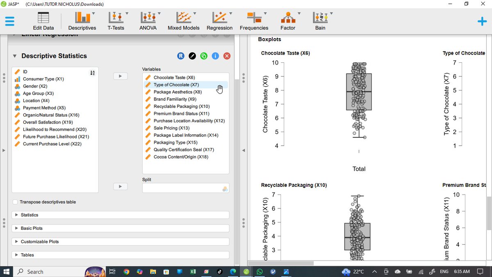Click the variable list sort icon

pyautogui.click(x=92, y=73)
